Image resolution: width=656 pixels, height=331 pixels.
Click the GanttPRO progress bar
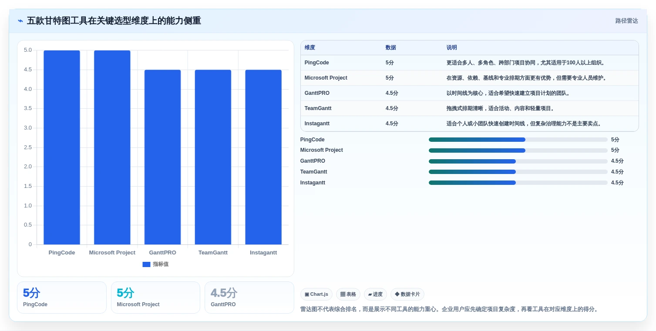[518, 161]
